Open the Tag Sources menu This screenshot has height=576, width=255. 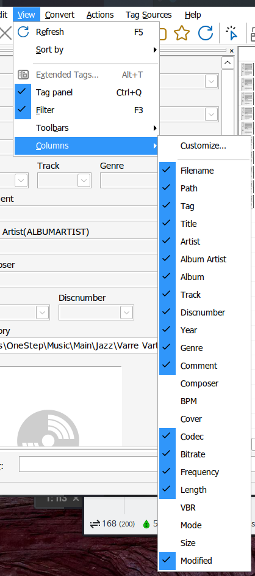pos(148,15)
